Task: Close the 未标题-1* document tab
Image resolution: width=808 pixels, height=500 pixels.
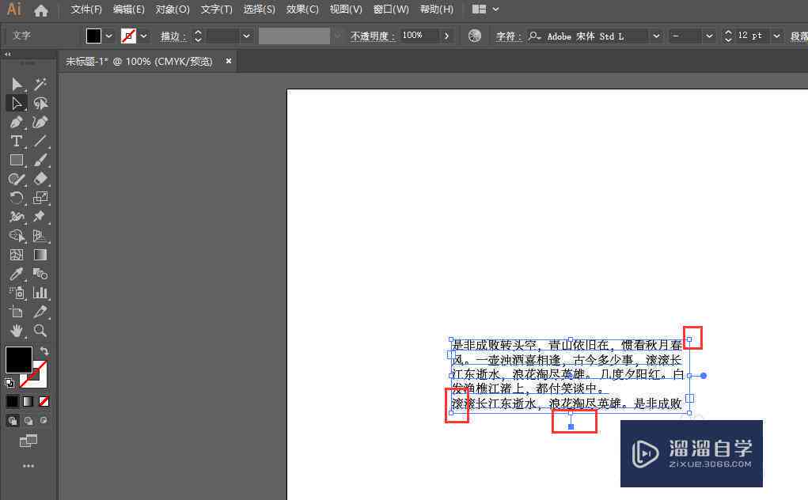Action: (228, 61)
